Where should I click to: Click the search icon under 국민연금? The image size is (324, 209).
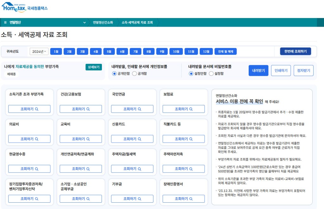coord(140,109)
